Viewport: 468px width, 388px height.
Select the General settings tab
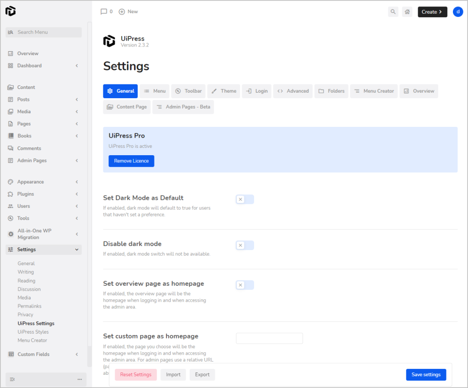[120, 91]
